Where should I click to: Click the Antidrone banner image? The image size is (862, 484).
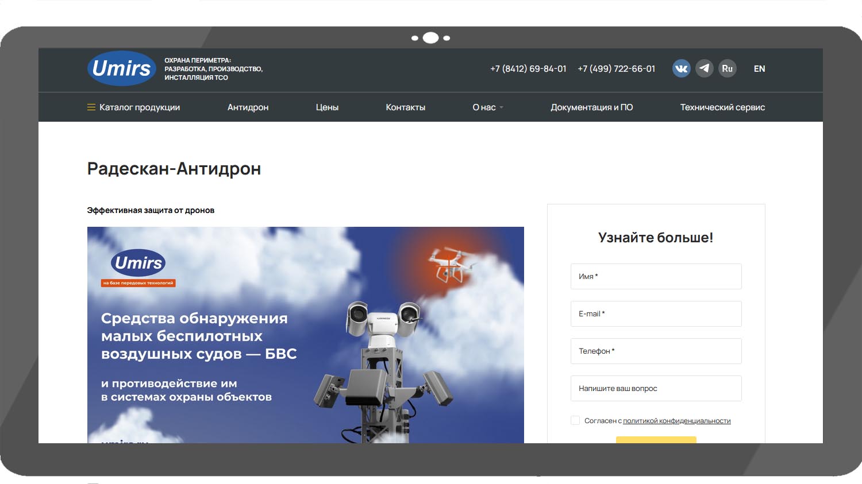click(305, 335)
